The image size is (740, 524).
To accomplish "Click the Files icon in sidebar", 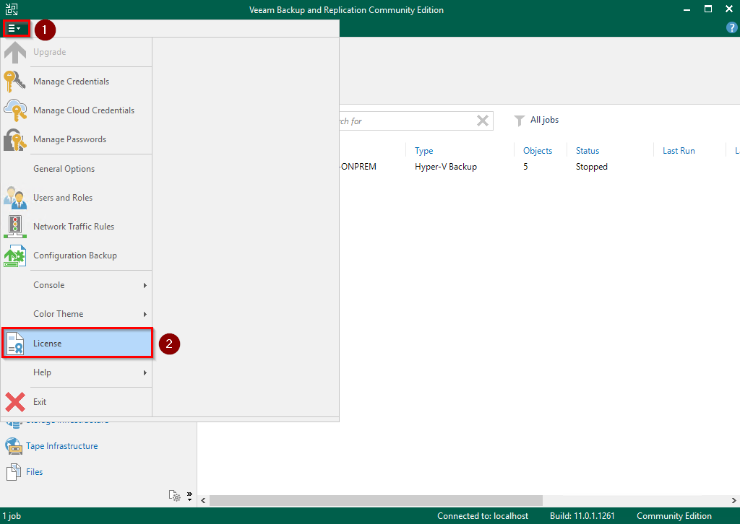I will click(14, 472).
